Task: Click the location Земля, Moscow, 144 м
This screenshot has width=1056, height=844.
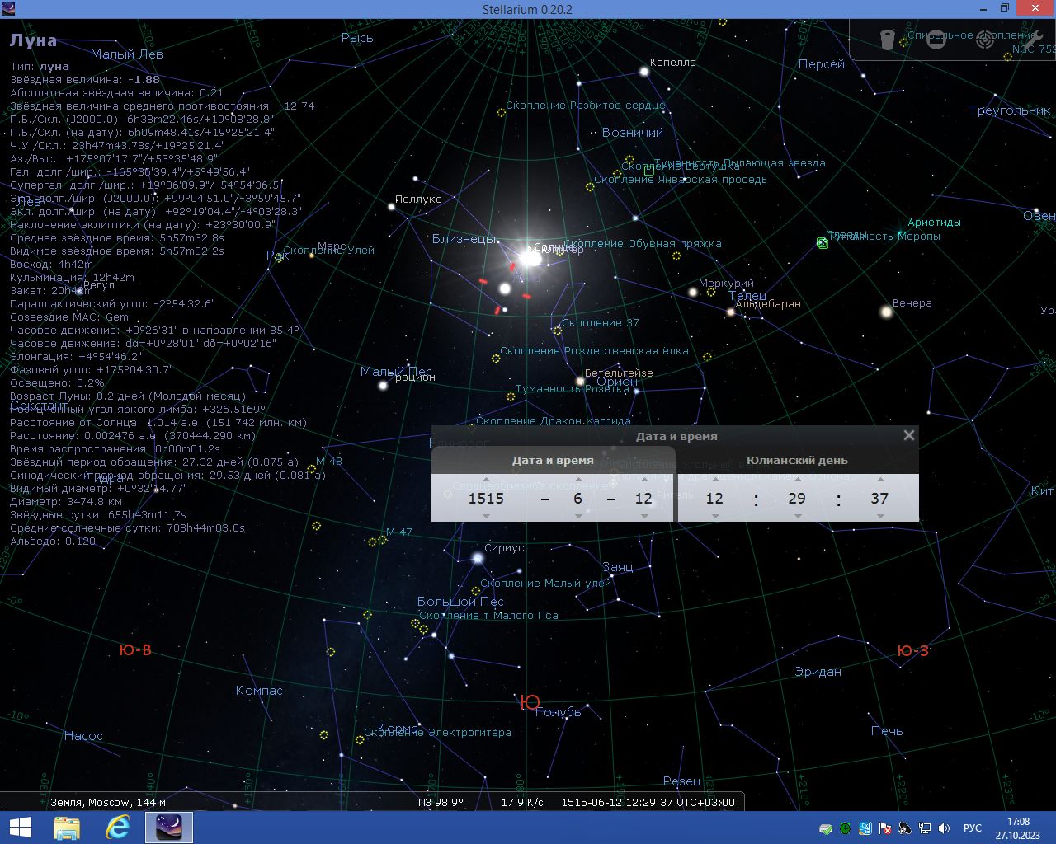Action: (x=107, y=802)
